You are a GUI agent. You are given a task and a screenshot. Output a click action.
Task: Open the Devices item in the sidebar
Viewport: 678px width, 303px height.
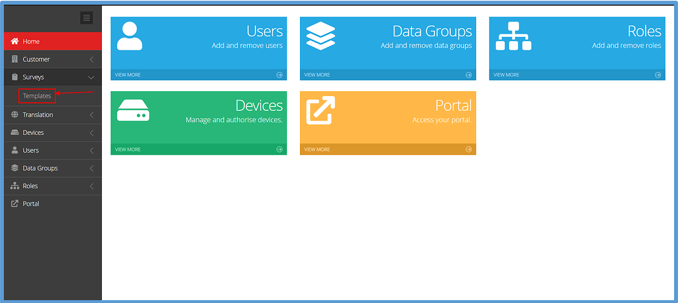tap(33, 133)
